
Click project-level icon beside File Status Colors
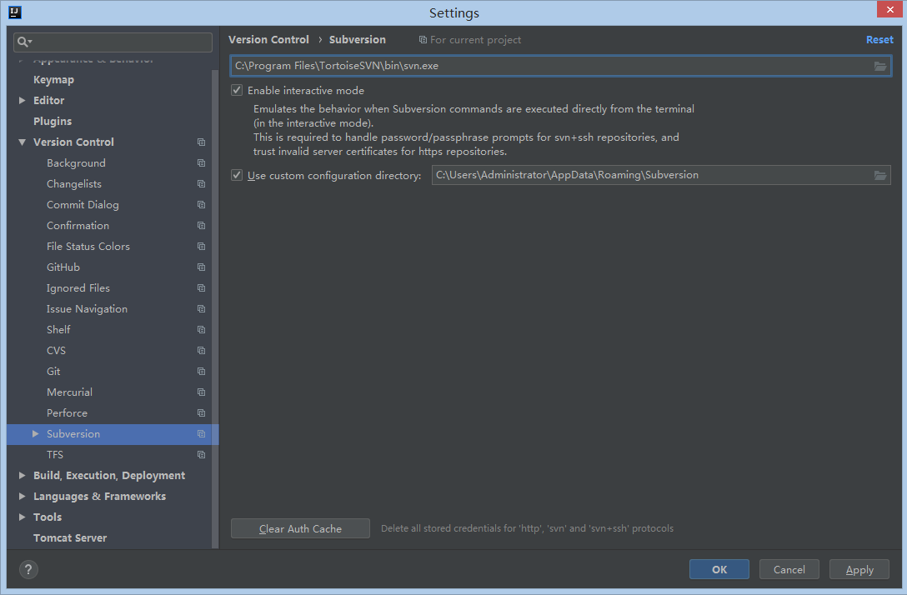coord(201,247)
